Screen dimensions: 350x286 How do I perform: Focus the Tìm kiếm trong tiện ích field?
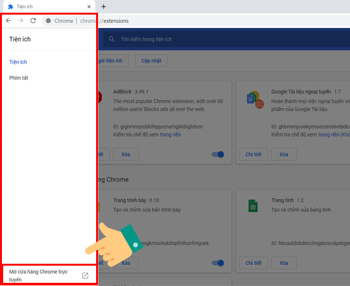pyautogui.click(x=227, y=39)
